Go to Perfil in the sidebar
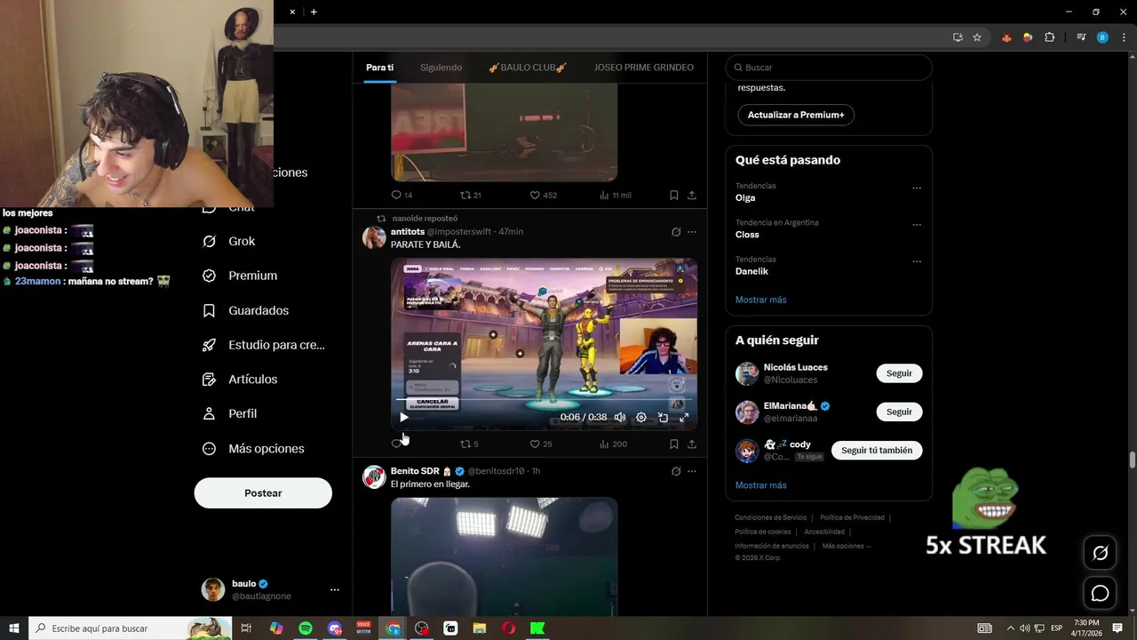1137x640 pixels. (229, 413)
